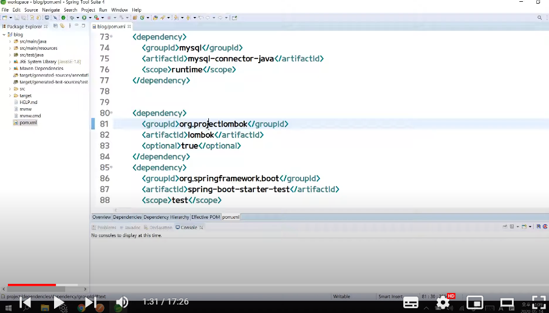Click the Run Last Tool icon with red toolbox

[97, 18]
